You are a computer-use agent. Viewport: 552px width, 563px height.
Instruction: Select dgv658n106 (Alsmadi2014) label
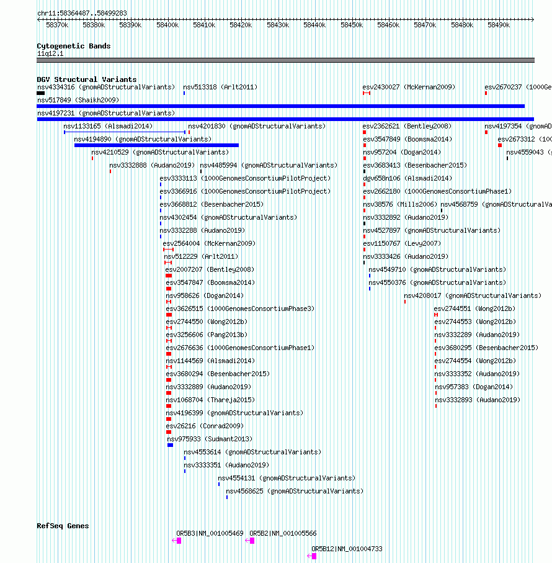(x=407, y=178)
